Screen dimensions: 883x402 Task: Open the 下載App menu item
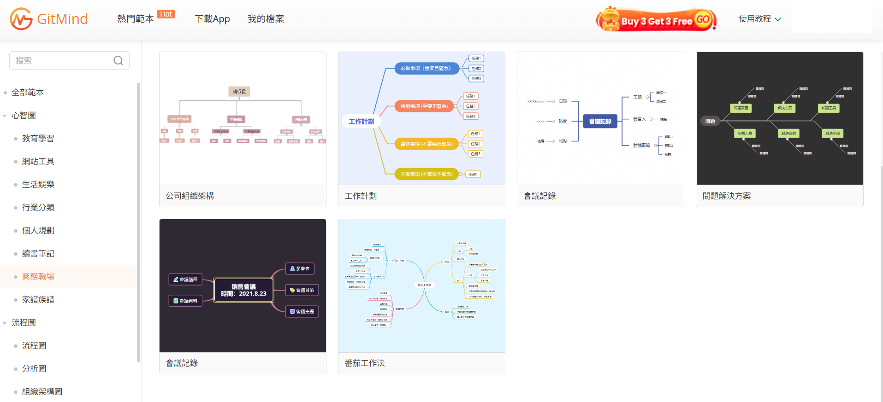(212, 19)
